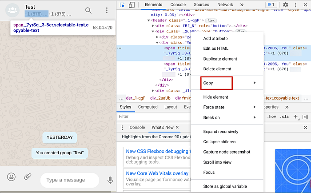Viewport: 311px width, 193px height.
Task: Show more DevTools tabs chevron
Action: 242,5
